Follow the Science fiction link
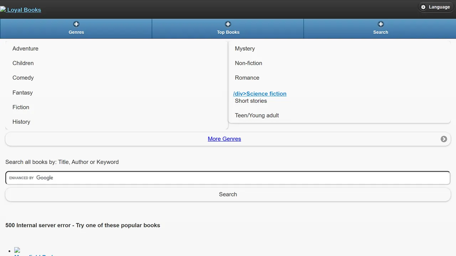This screenshot has width=456, height=256. click(260, 94)
